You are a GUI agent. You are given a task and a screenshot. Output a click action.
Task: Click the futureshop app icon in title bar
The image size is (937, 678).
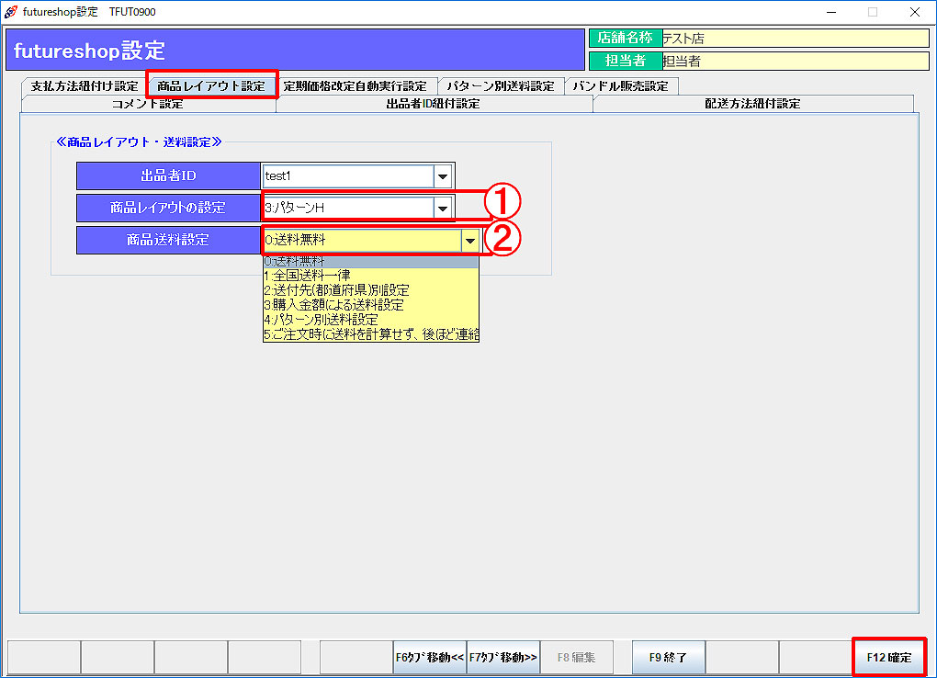[11, 12]
